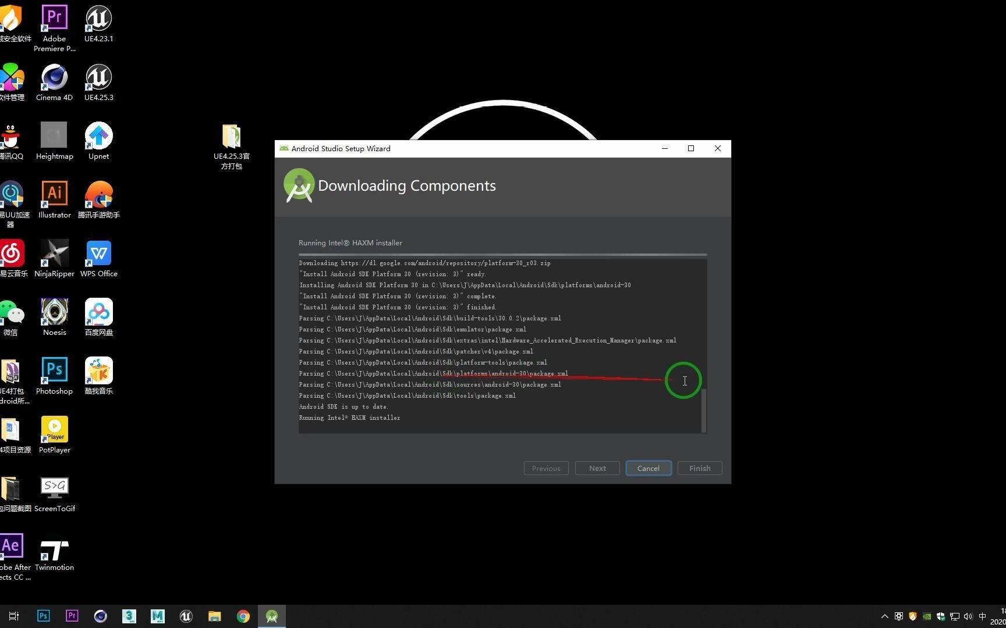Screen dimensions: 1006x628
Task: Open 腾讯QQ desktop shortcut
Action: point(10,141)
